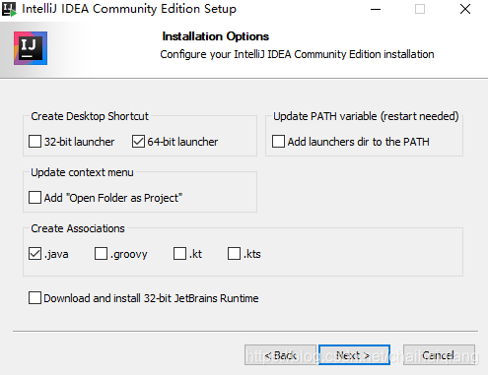Click the IntelliJ IJ logo in header
The image size is (488, 375).
point(31,48)
